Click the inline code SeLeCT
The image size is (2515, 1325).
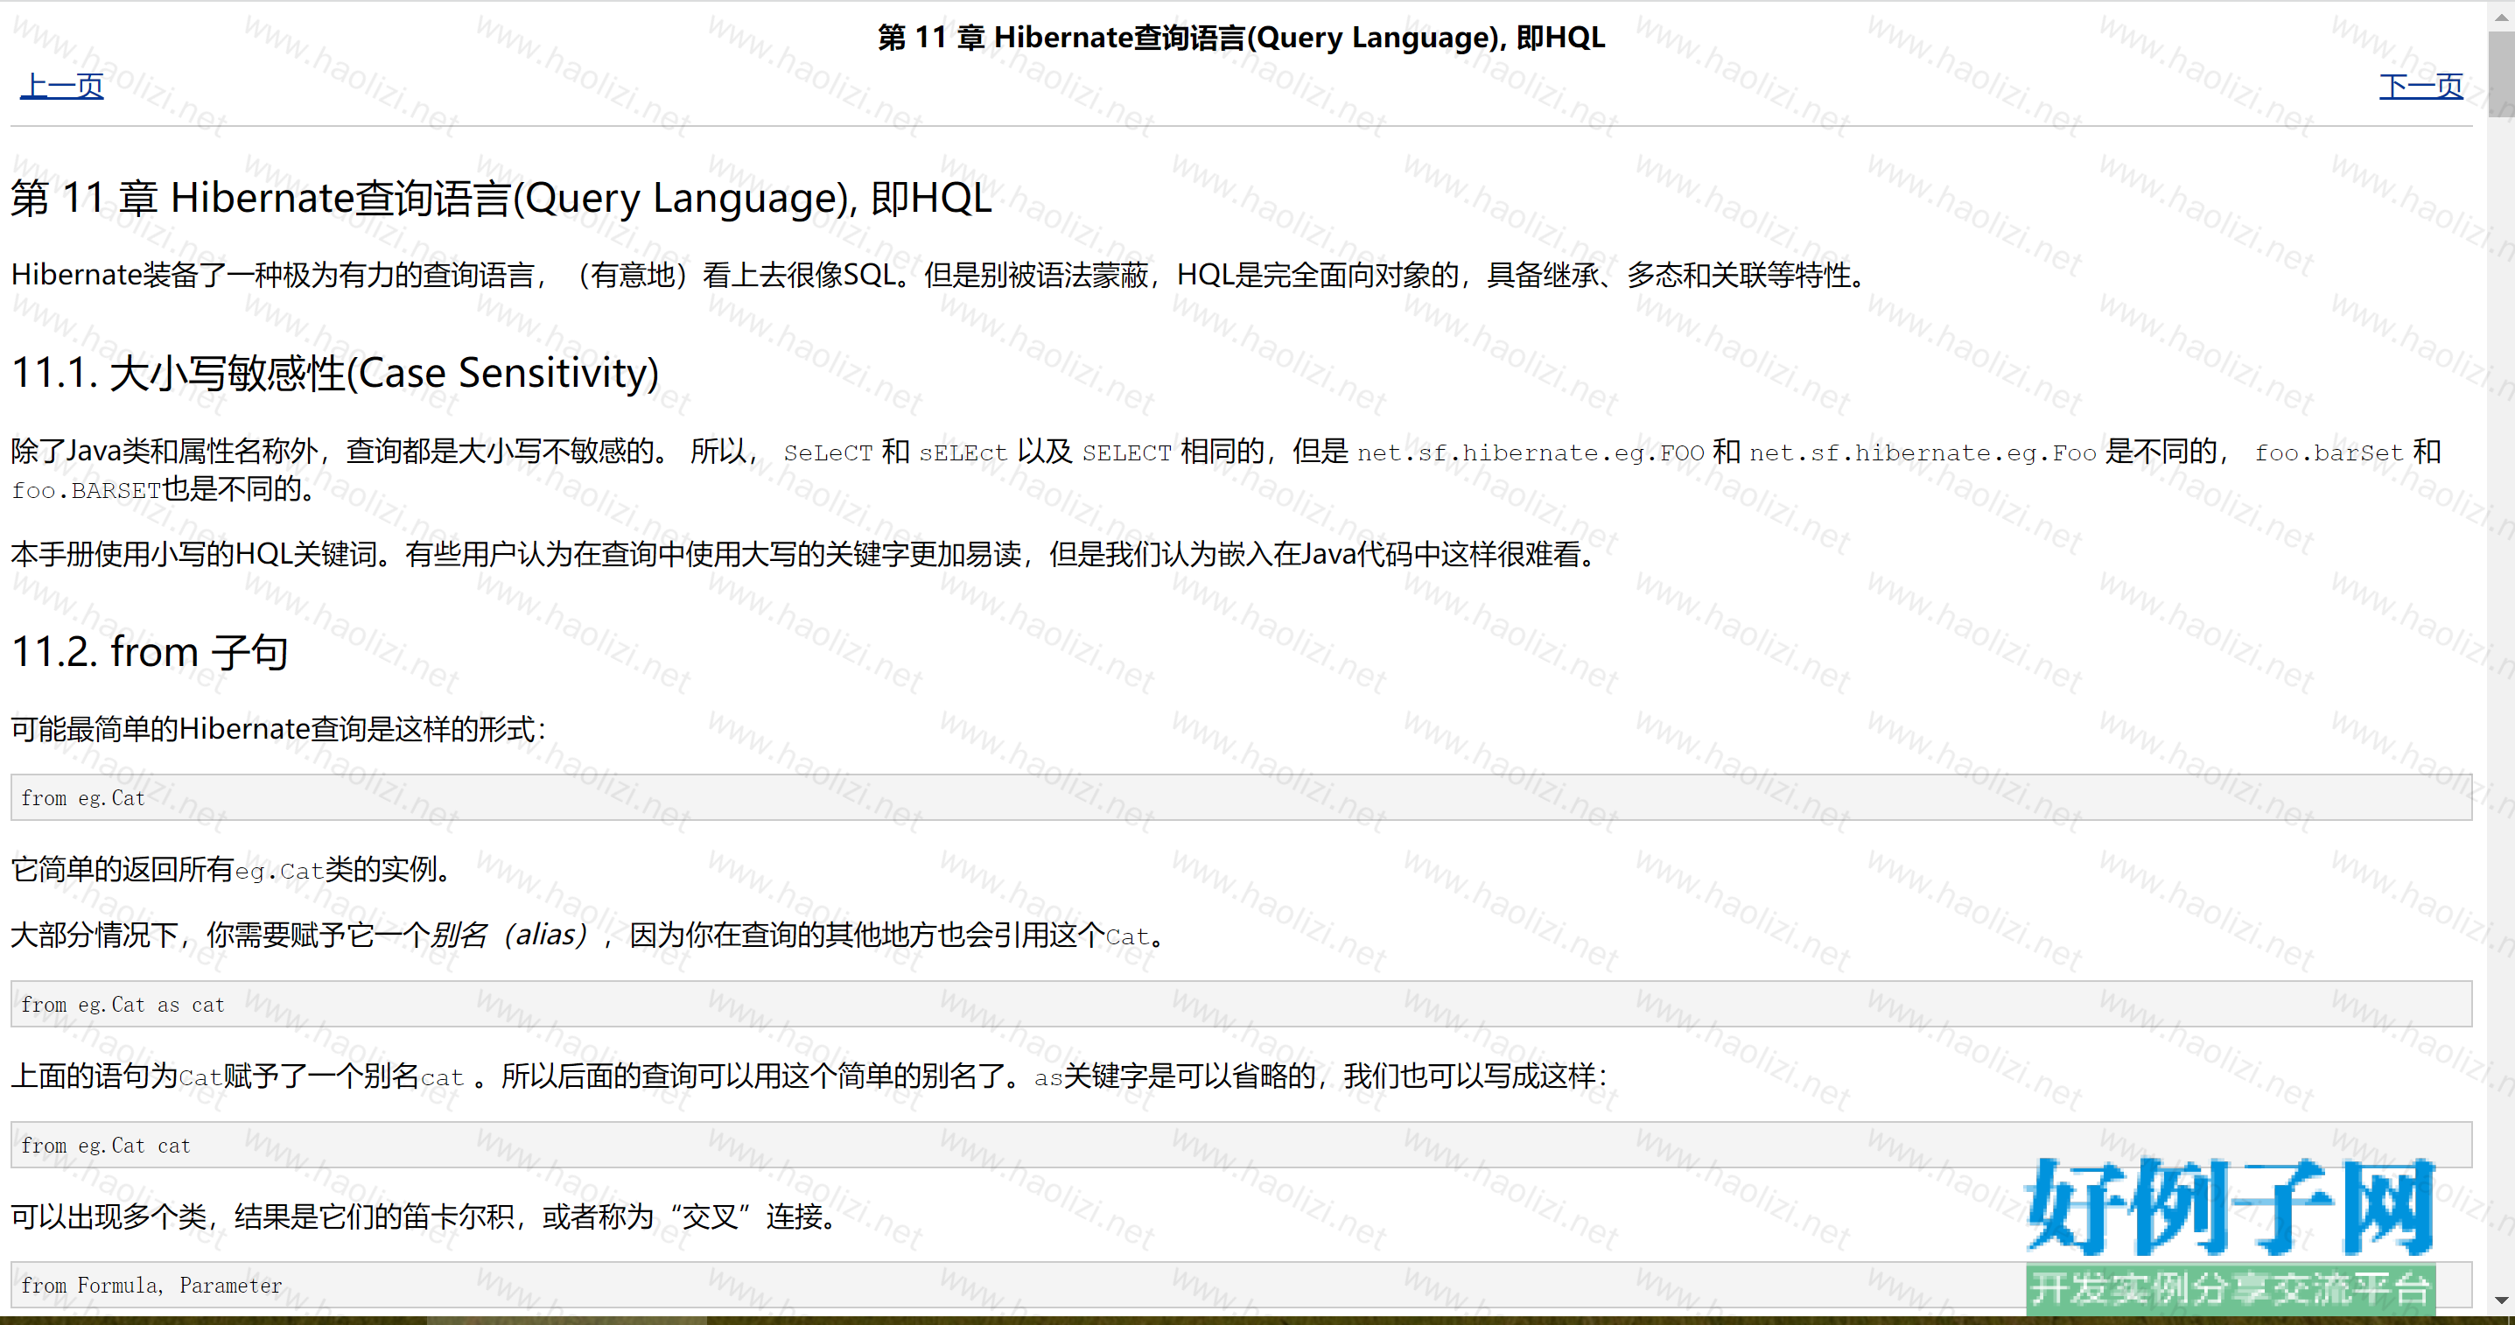point(827,453)
